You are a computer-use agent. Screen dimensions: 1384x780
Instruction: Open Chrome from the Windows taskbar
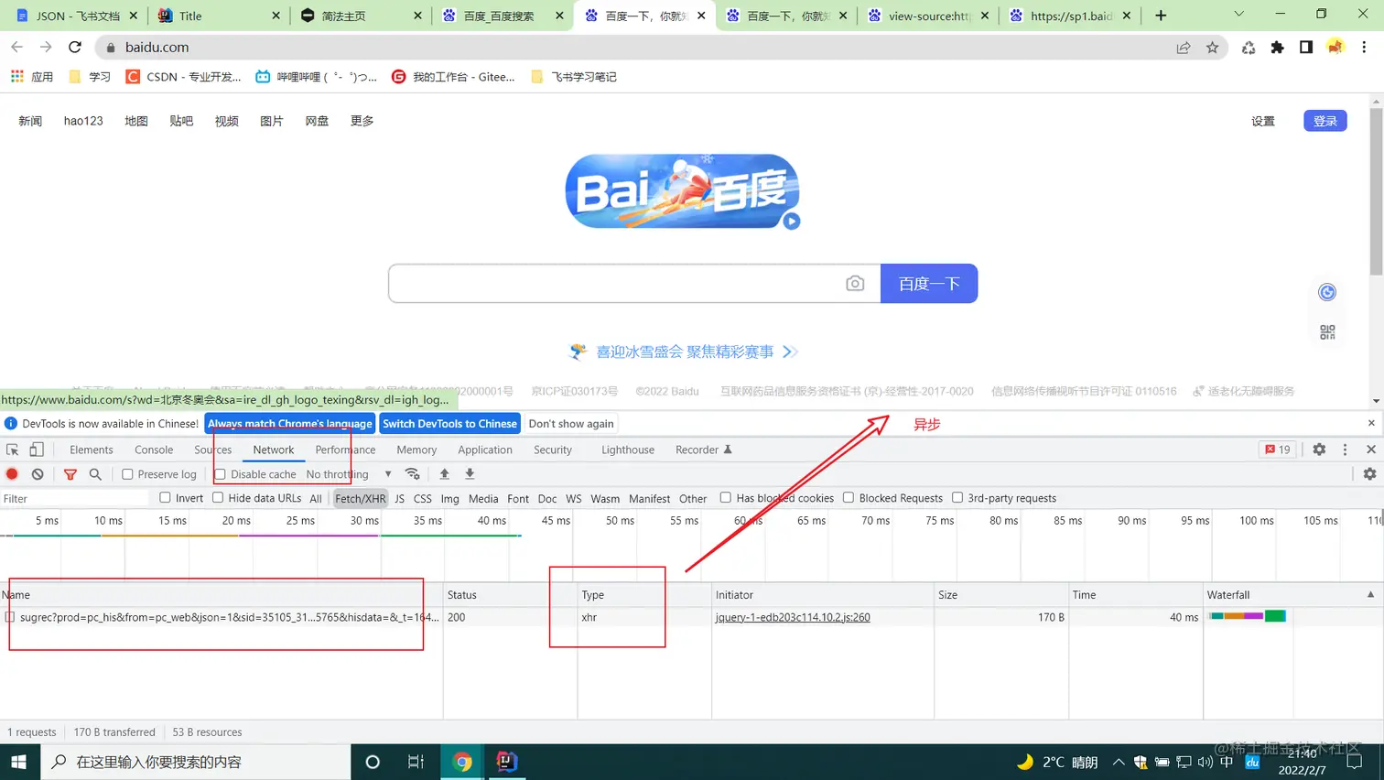point(462,762)
